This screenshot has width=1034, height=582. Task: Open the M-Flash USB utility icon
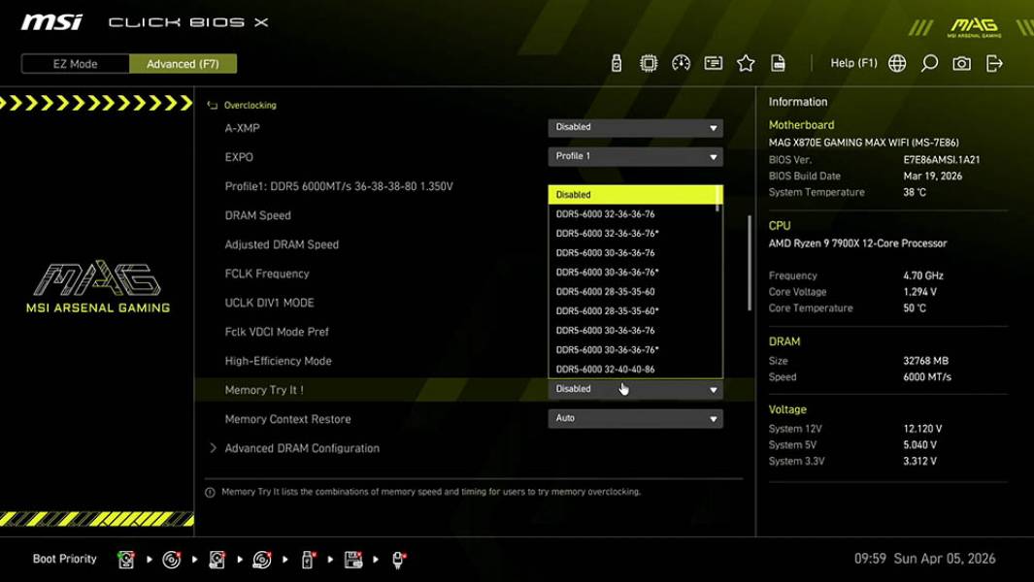[615, 62]
